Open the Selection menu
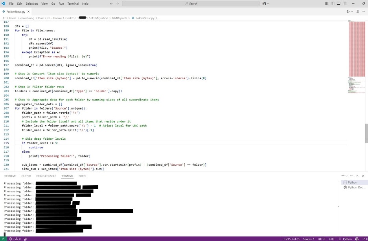 [32, 4]
